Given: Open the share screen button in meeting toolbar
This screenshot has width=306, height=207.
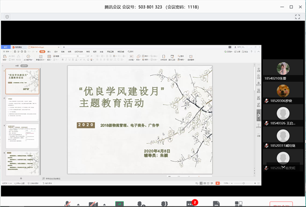Looking at the screenshot, I should coord(120,203).
